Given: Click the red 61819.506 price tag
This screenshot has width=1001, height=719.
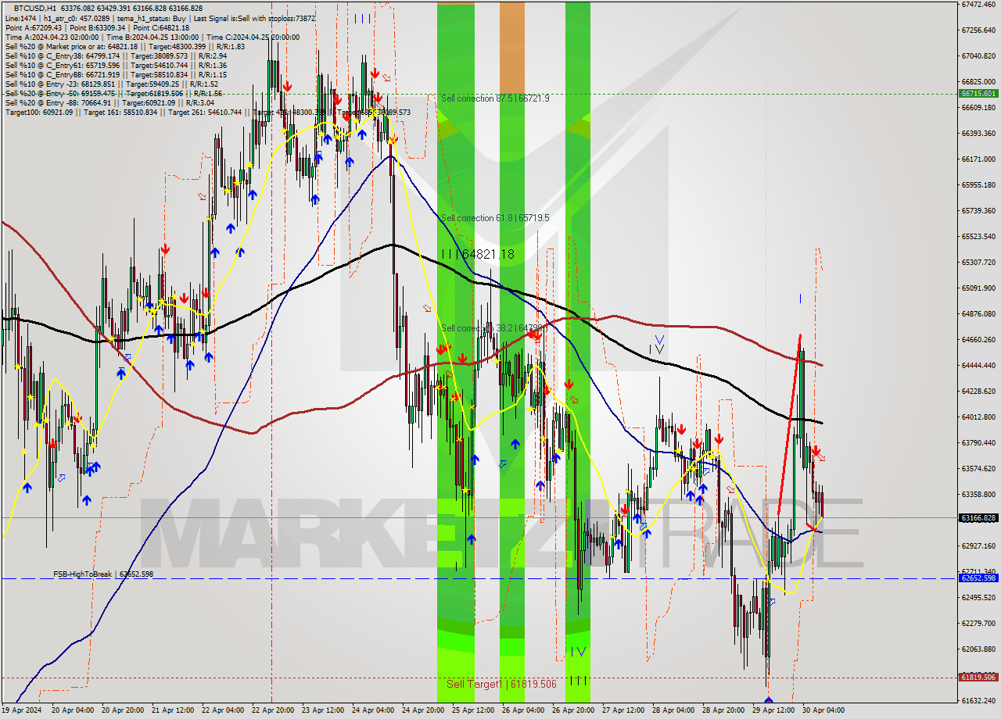Looking at the screenshot, I should tap(978, 678).
